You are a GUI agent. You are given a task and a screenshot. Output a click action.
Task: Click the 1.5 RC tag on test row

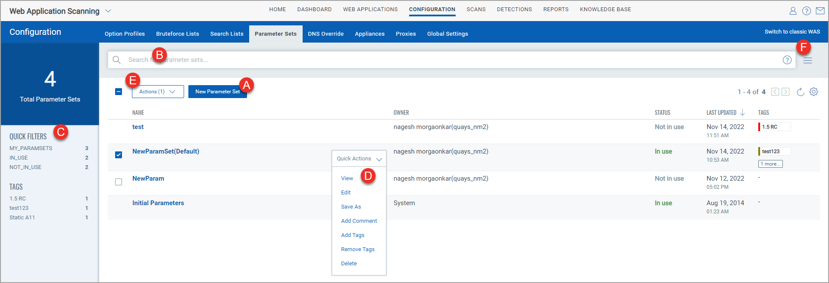[774, 127]
